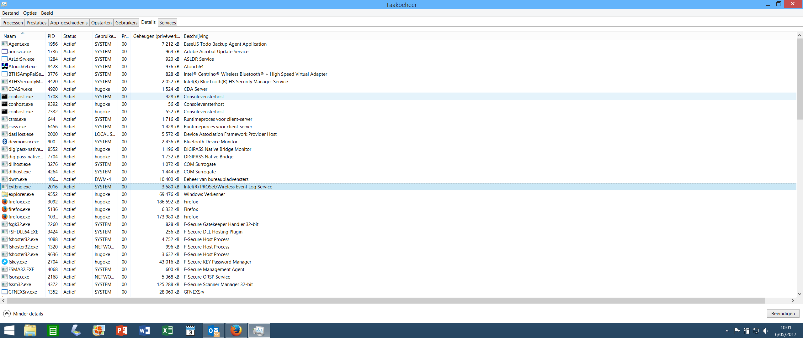Open the scanner app in the taskbar
803x338 pixels.
pos(76,330)
